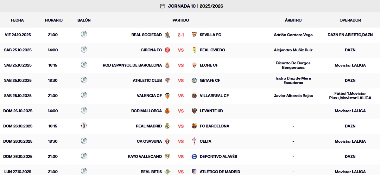The image size is (380, 175).
Task: Click the Athletic Club crest icon
Action: point(168,81)
